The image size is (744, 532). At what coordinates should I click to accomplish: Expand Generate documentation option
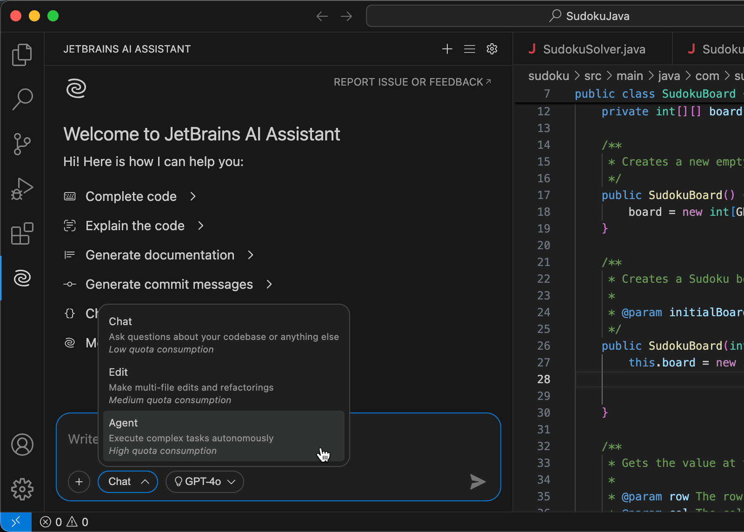pos(160,255)
